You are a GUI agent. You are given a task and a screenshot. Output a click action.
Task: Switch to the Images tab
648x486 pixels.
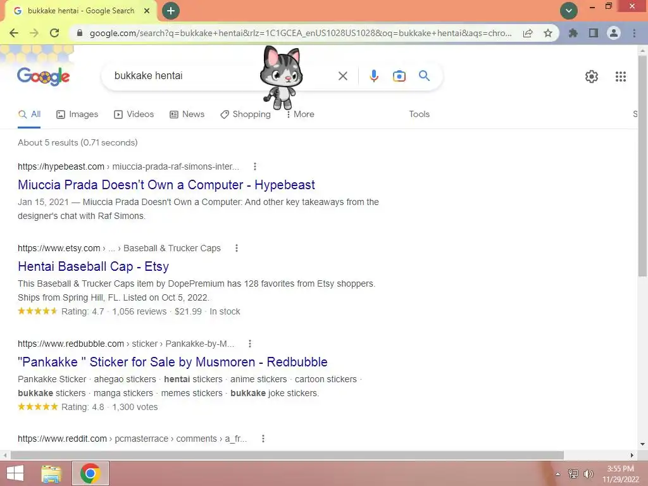tap(77, 114)
